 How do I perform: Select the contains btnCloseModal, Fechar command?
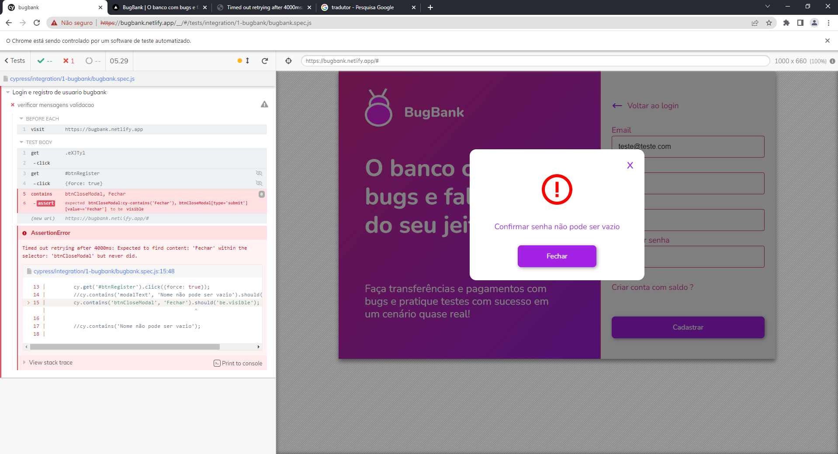click(142, 194)
